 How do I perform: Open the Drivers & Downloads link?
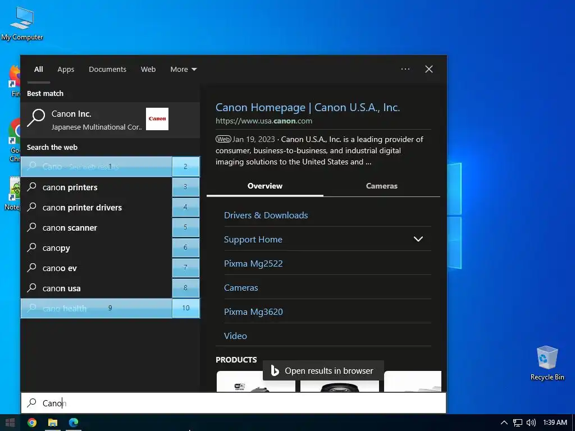point(266,215)
